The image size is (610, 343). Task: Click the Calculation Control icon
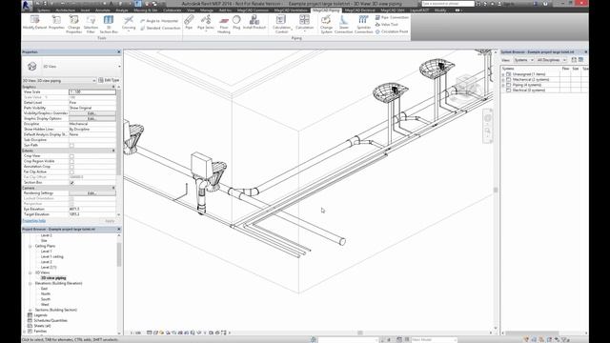281,24
